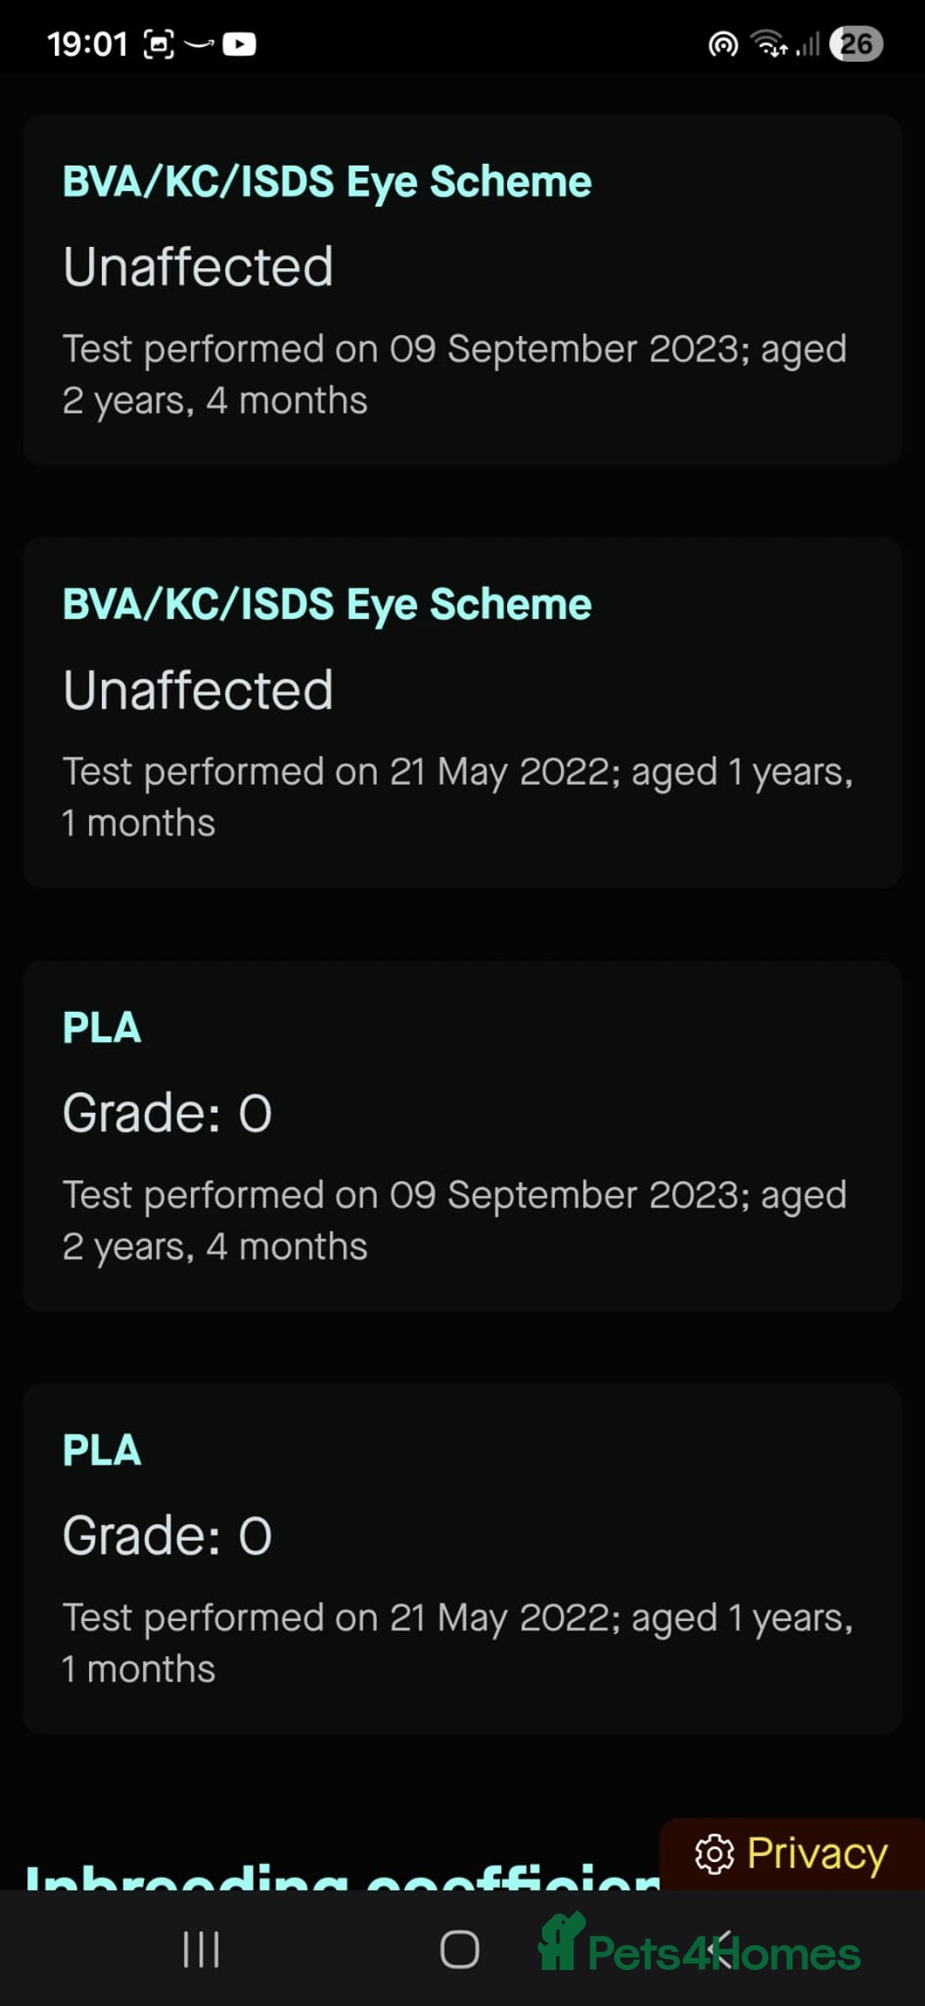Viewport: 925px width, 2006px height.
Task: Tap the mobile signal strength bars
Action: pos(808,44)
